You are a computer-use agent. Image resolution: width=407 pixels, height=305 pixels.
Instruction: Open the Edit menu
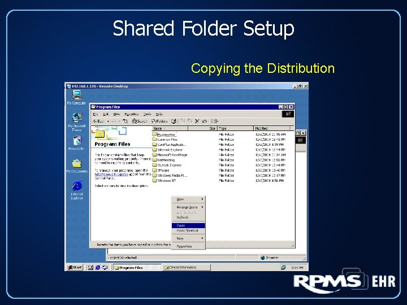106,114
